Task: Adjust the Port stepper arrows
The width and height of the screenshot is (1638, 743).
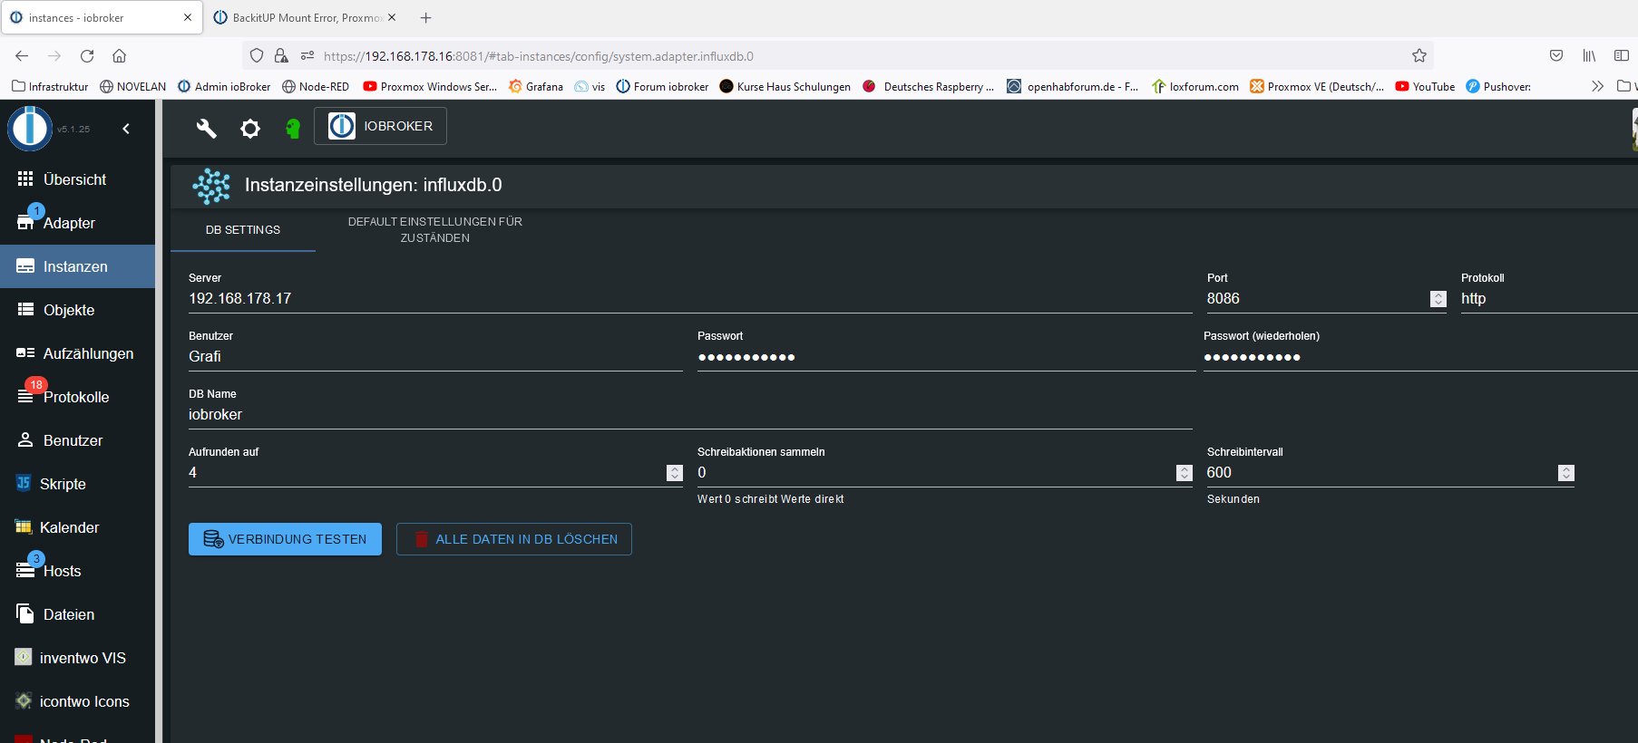Action: tap(1438, 299)
